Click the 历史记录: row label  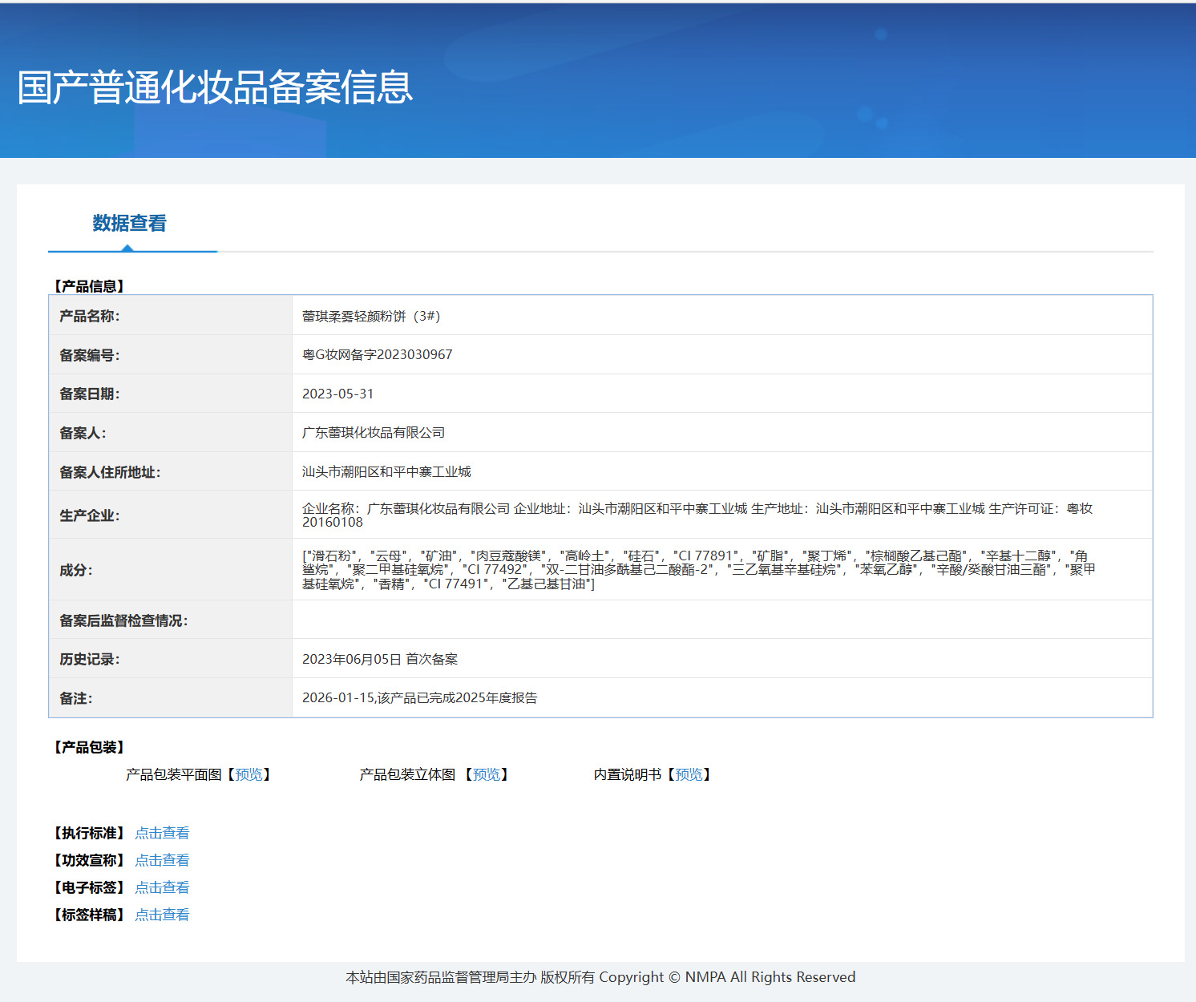click(90, 659)
